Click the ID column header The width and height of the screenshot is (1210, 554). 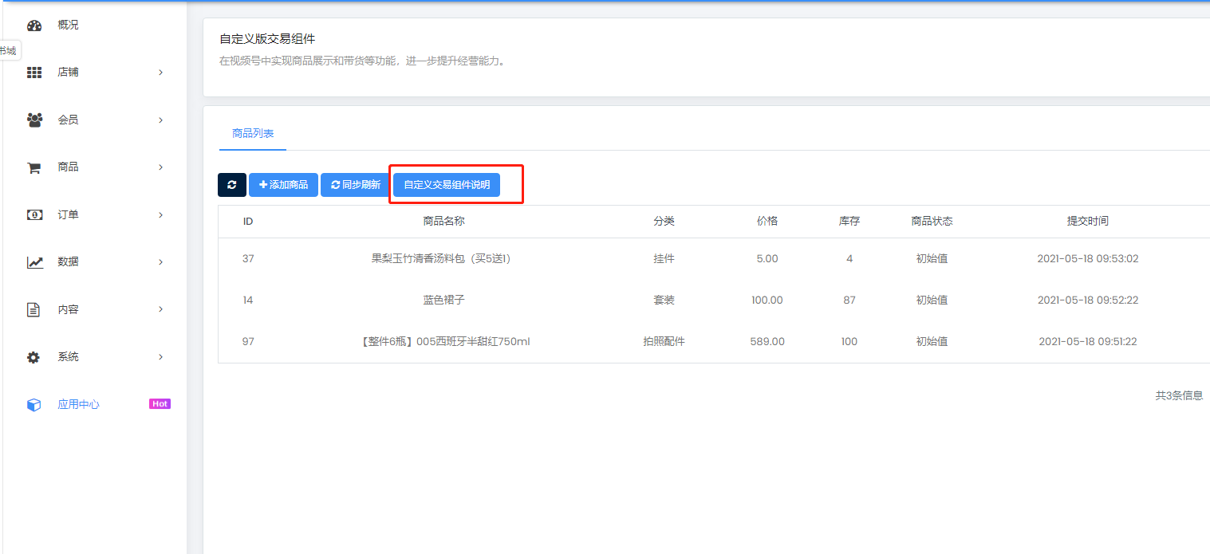coord(248,221)
